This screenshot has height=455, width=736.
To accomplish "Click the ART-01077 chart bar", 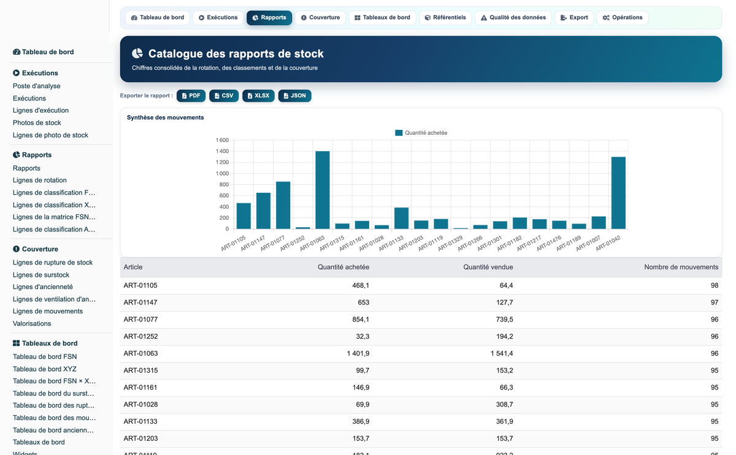I will 283,205.
